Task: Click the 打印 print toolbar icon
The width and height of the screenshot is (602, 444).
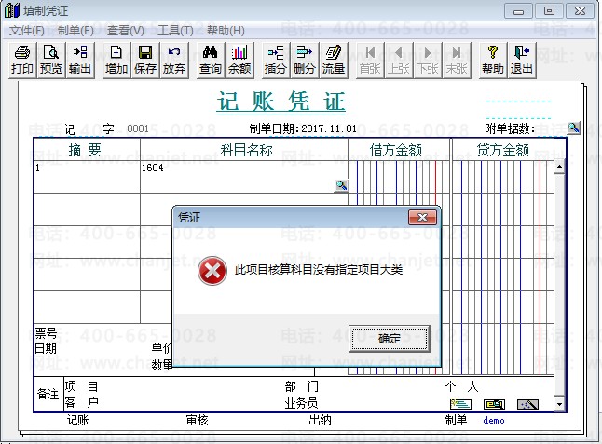Action: tap(22, 61)
